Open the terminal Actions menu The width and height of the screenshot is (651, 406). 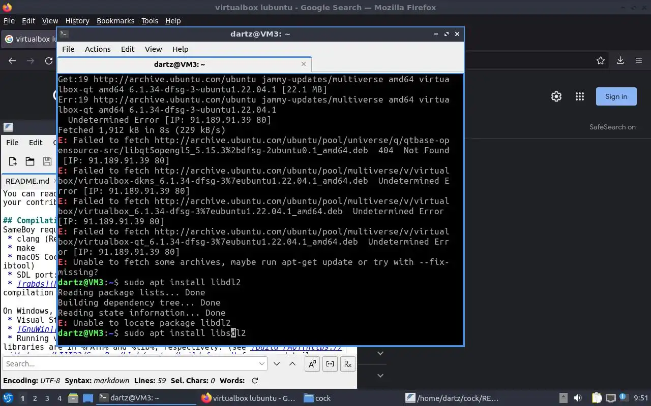coord(98,49)
